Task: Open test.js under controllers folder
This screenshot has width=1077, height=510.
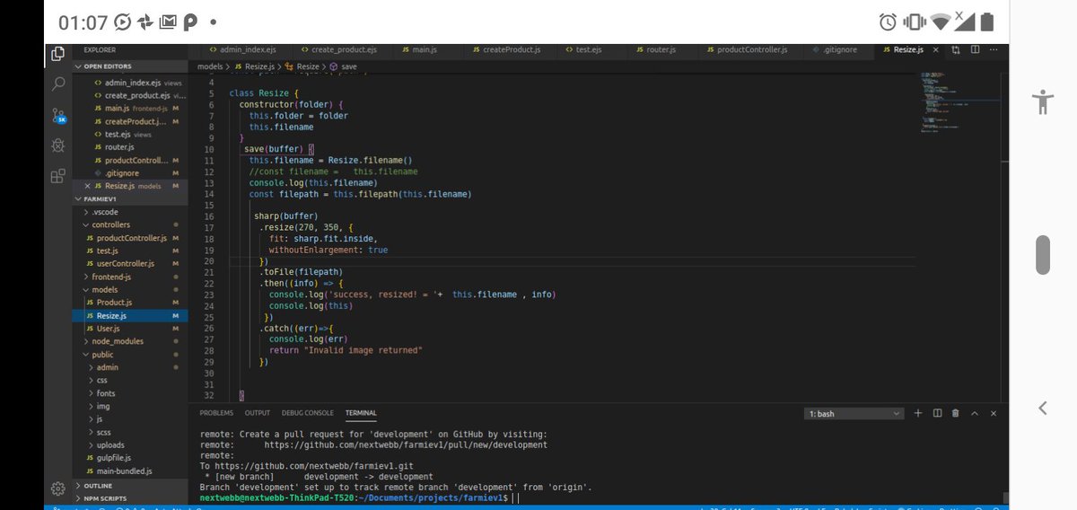Action: 108,251
